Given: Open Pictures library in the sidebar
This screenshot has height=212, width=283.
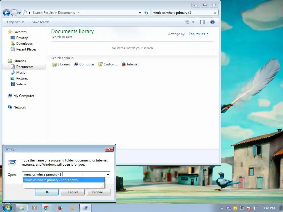Looking at the screenshot, I should [22, 78].
